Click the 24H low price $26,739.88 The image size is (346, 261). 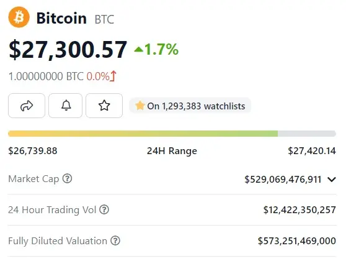[33, 151]
